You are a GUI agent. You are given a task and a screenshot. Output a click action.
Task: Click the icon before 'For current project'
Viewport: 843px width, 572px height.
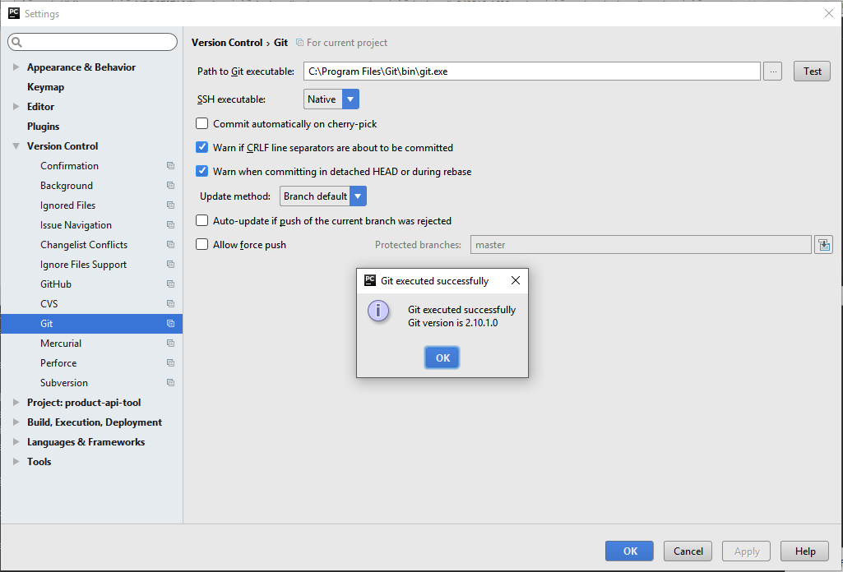click(x=300, y=43)
